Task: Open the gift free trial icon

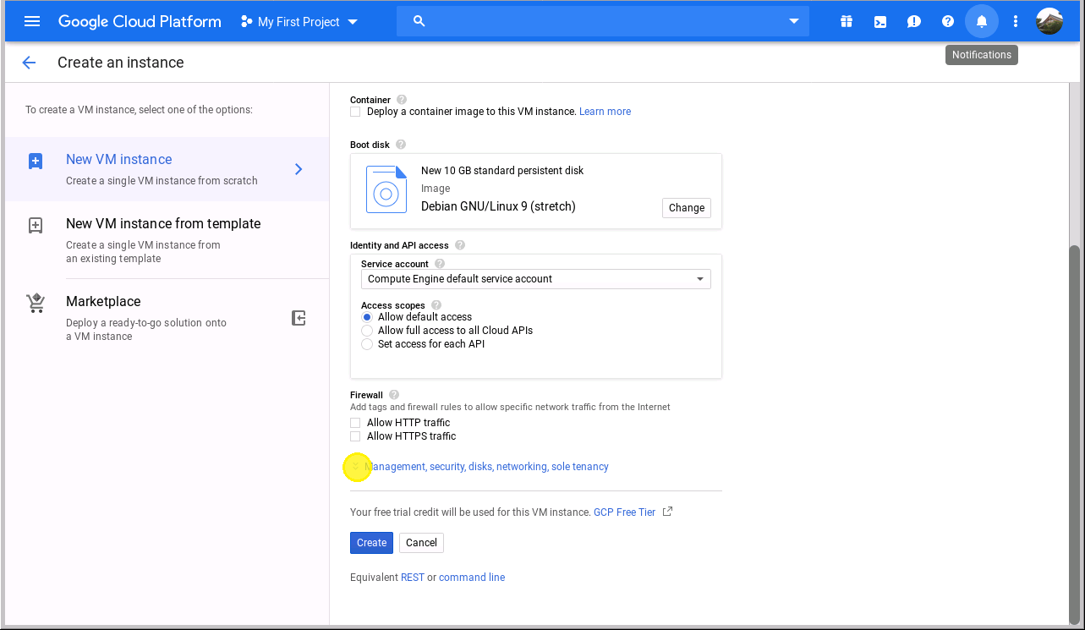Action: click(847, 22)
